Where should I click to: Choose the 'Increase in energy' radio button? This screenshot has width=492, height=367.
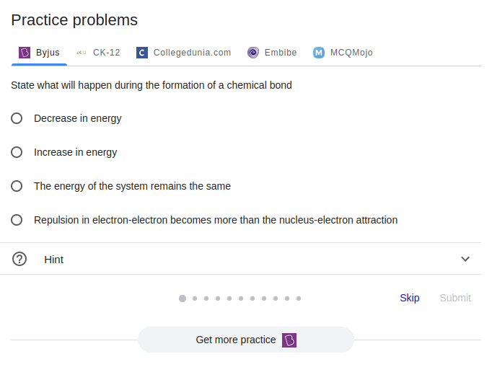coord(17,152)
